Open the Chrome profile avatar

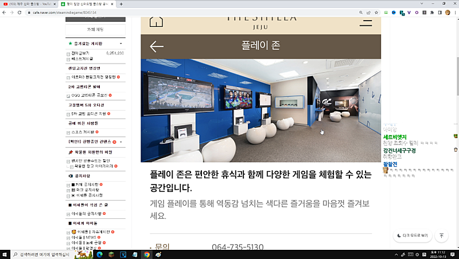tap(448, 13)
